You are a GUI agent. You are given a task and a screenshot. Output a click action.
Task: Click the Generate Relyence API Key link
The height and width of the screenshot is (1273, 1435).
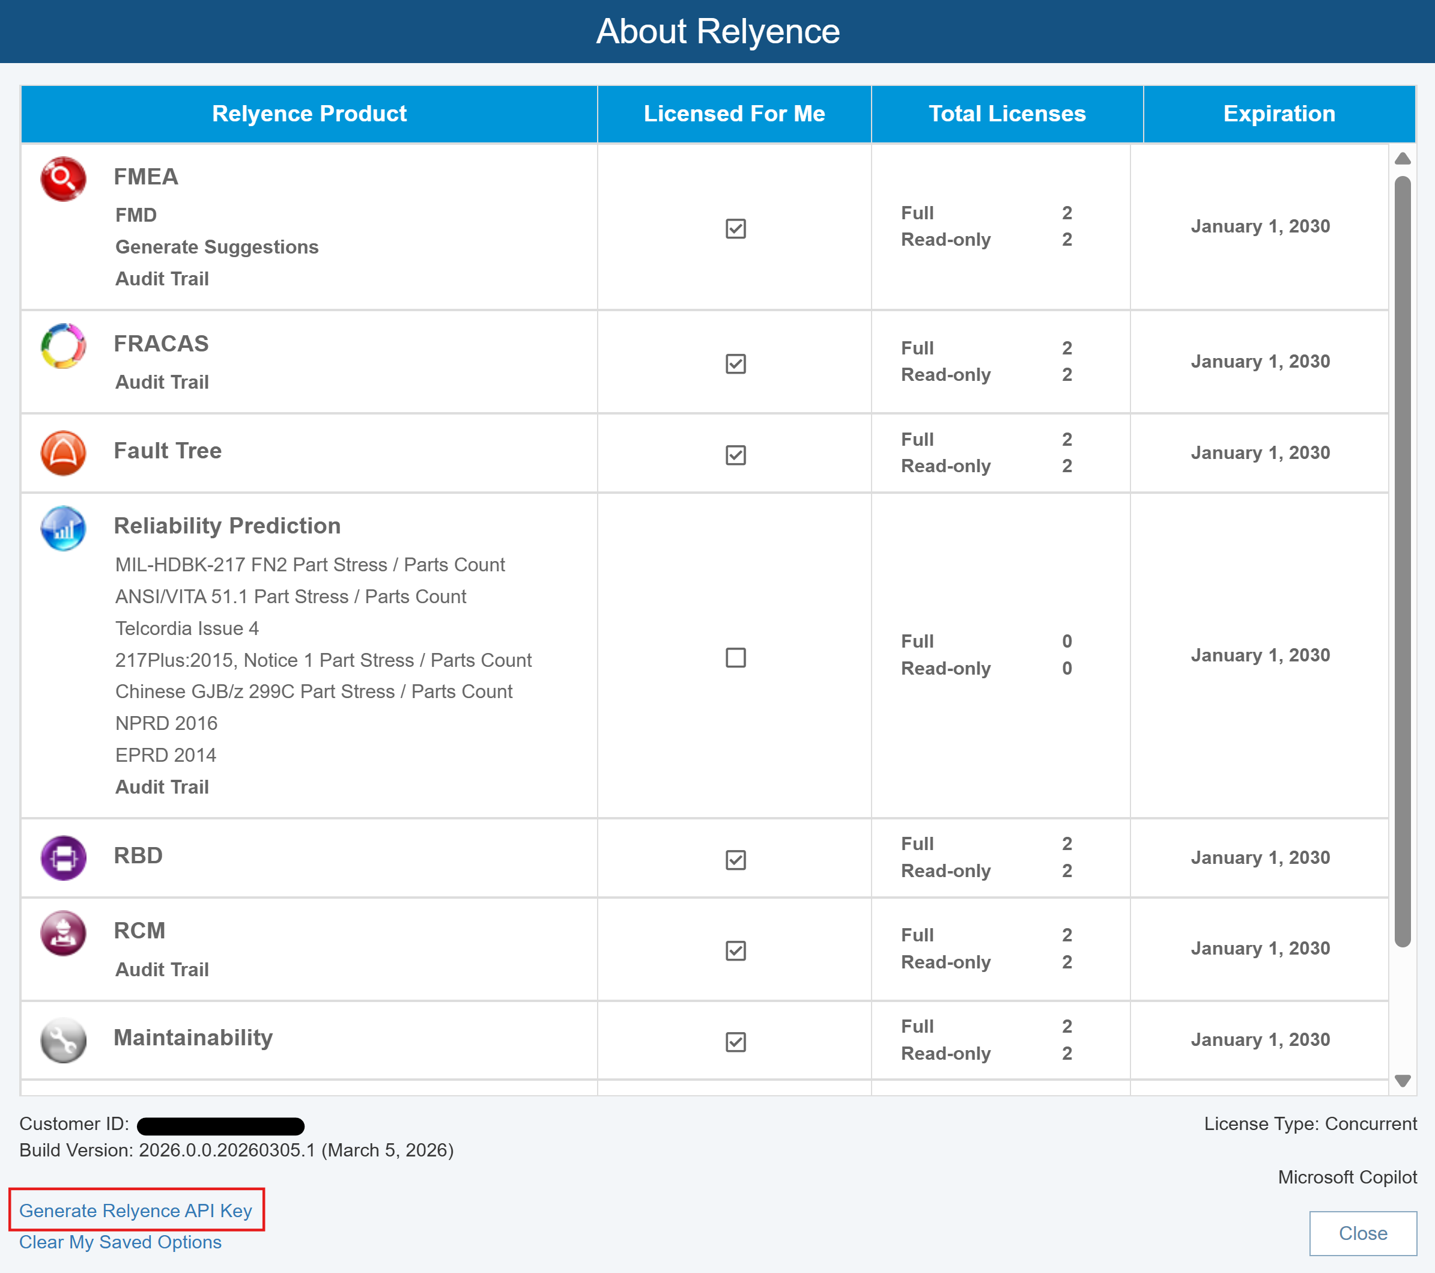click(x=136, y=1211)
